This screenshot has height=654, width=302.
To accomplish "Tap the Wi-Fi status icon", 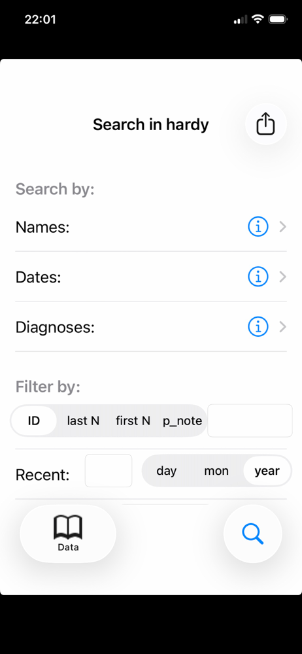I will tap(258, 19).
